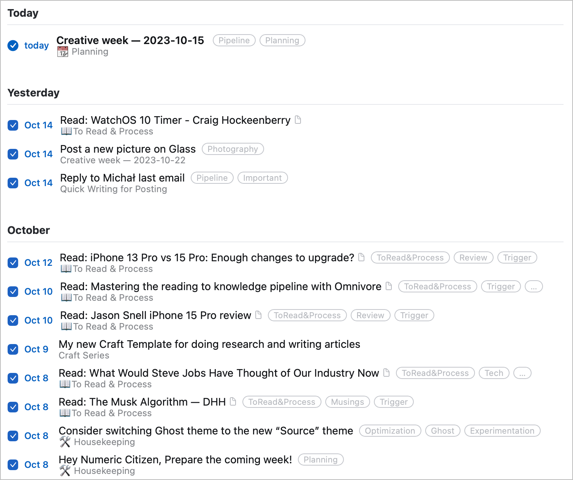Click the Oct 12 date label
Screen dimensions: 573x480
[38, 263]
